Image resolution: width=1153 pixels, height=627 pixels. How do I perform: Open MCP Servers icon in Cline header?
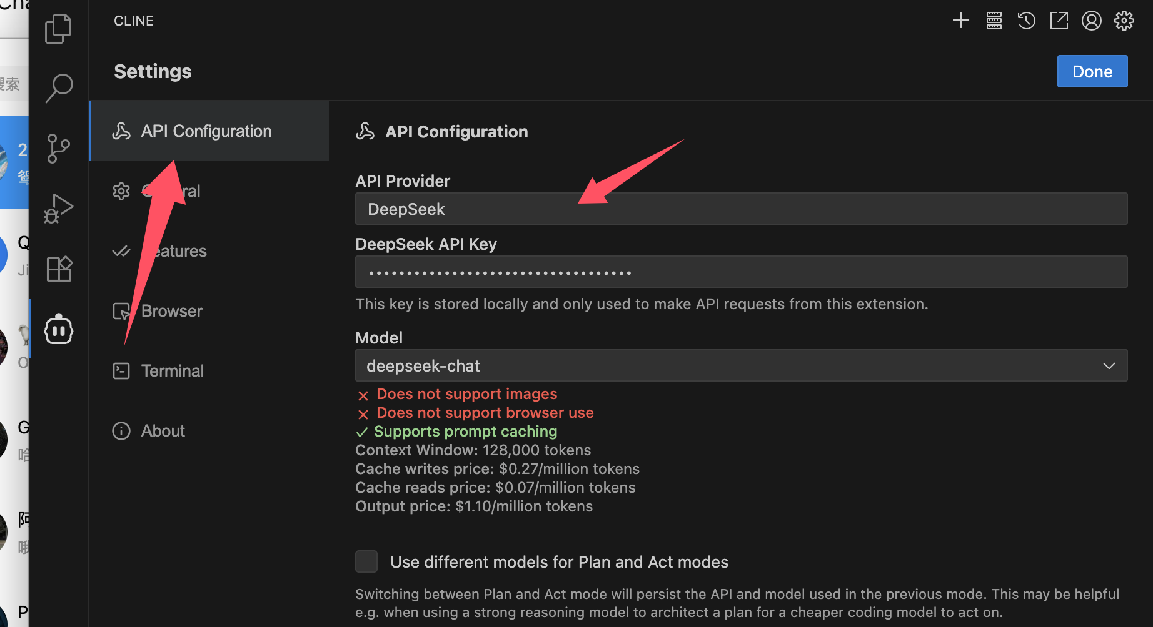click(x=994, y=21)
